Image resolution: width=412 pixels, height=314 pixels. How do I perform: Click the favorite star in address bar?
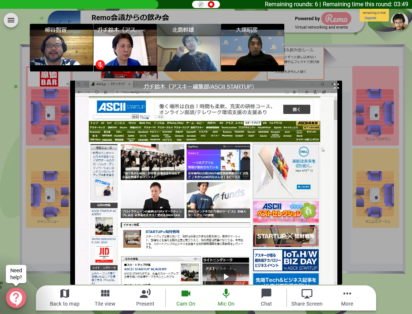[294, 92]
